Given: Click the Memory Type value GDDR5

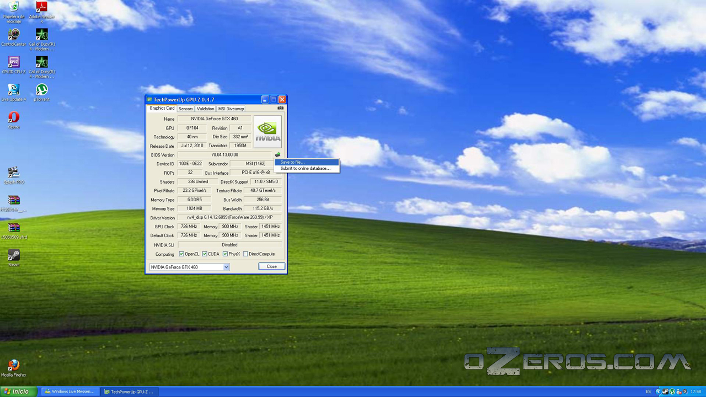Looking at the screenshot, I should pos(194,200).
